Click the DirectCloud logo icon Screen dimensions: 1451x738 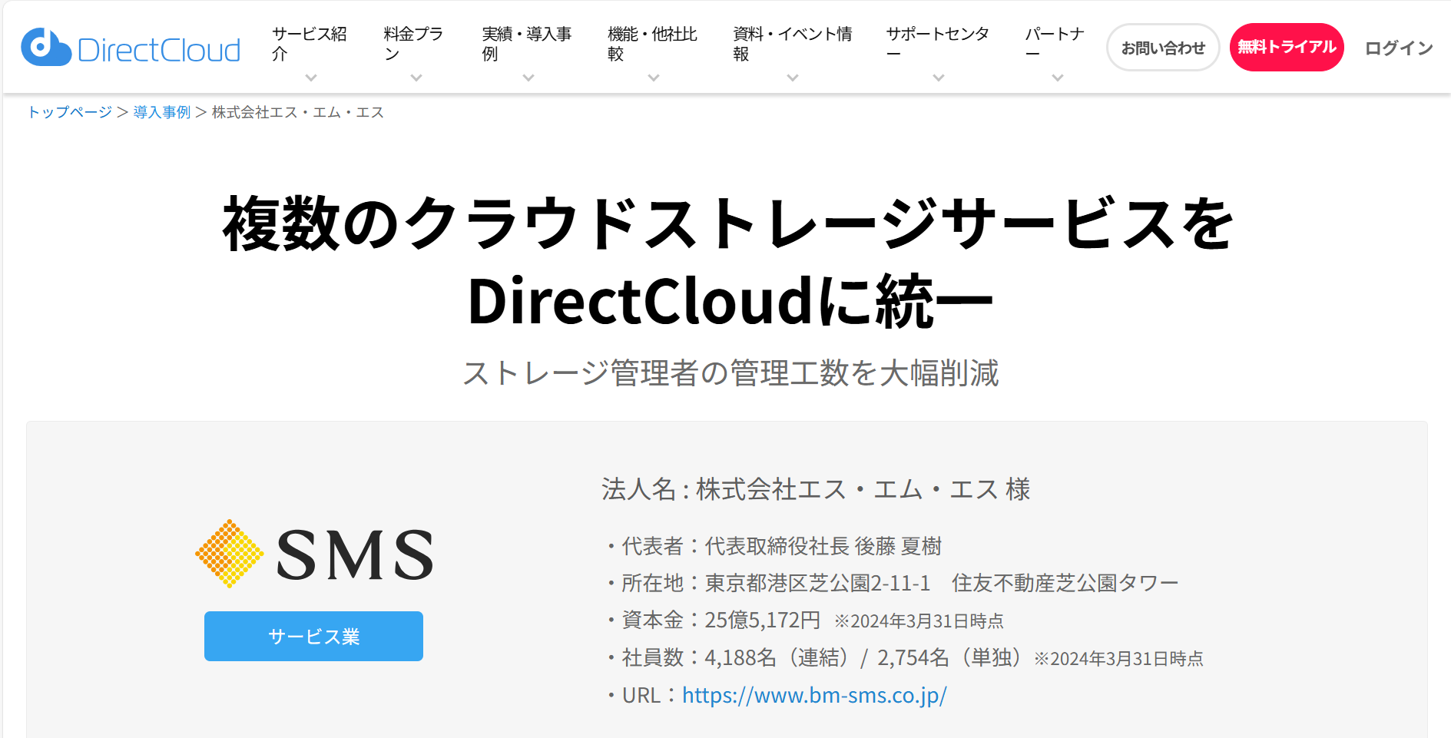click(x=46, y=48)
